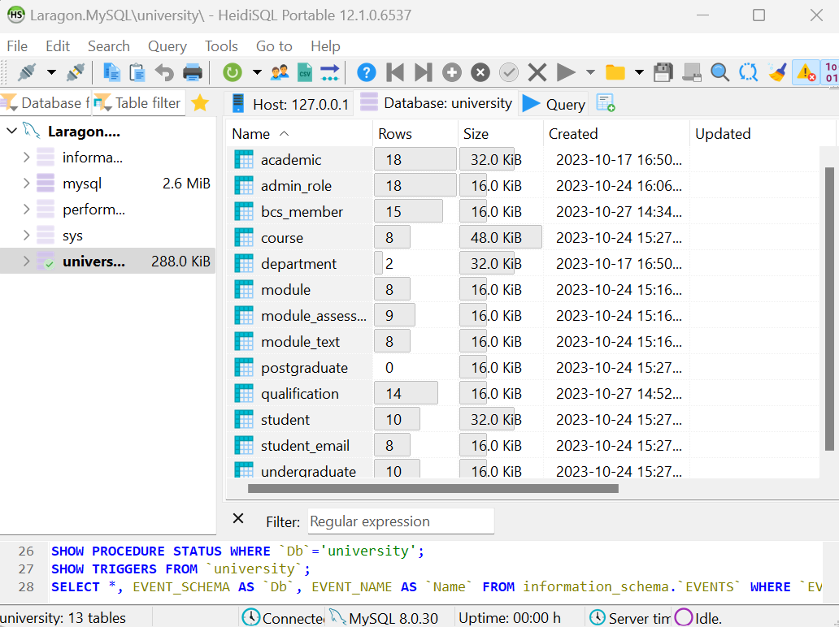The width and height of the screenshot is (839, 627).
Task: Disconnect using the unplug toolbar icon
Action: click(76, 71)
